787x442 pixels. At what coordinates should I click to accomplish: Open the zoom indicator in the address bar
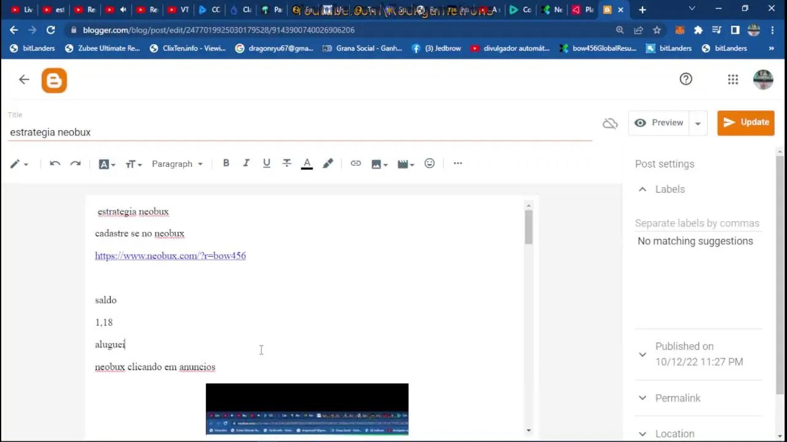(x=620, y=30)
